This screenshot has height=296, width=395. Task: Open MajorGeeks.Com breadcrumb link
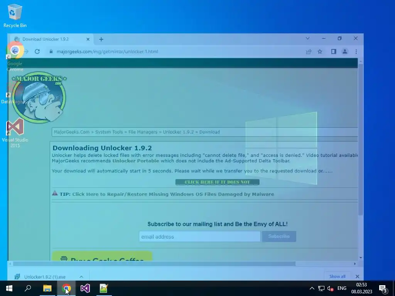(71, 132)
